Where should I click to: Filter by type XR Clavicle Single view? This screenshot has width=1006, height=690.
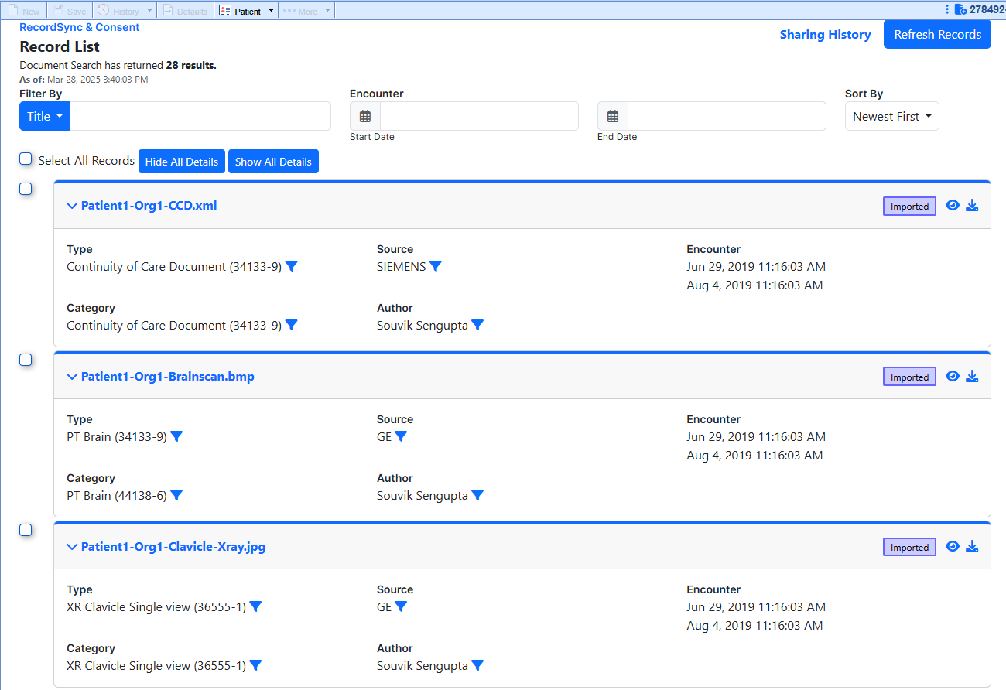pos(255,606)
